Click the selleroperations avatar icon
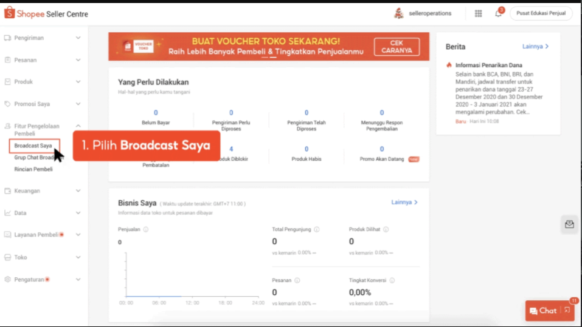 click(398, 13)
